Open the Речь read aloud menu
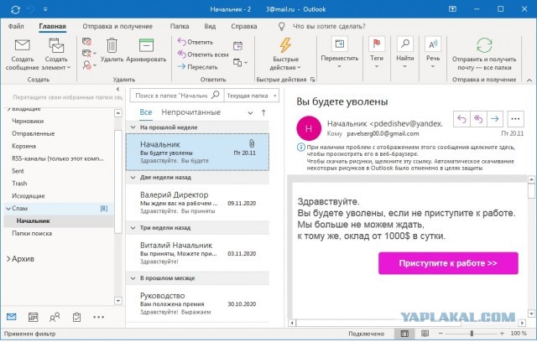The image size is (537, 342). 433,52
